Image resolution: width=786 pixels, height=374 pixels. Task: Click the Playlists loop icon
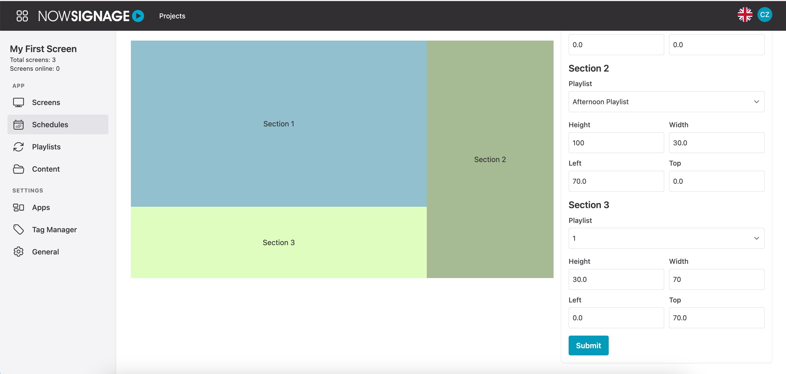(19, 147)
